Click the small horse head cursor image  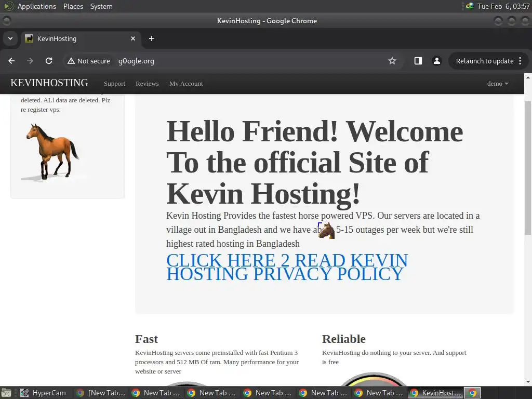tap(326, 230)
